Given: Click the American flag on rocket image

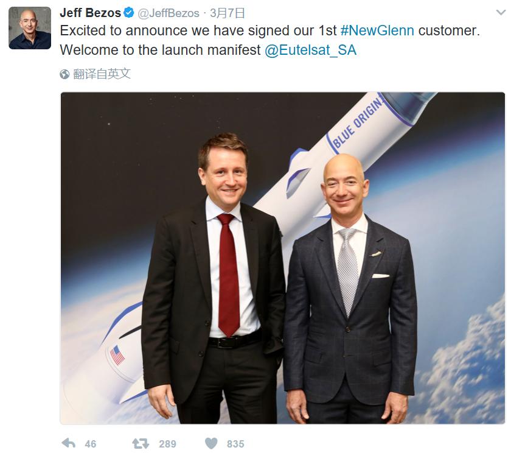Looking at the screenshot, I should pyautogui.click(x=117, y=355).
